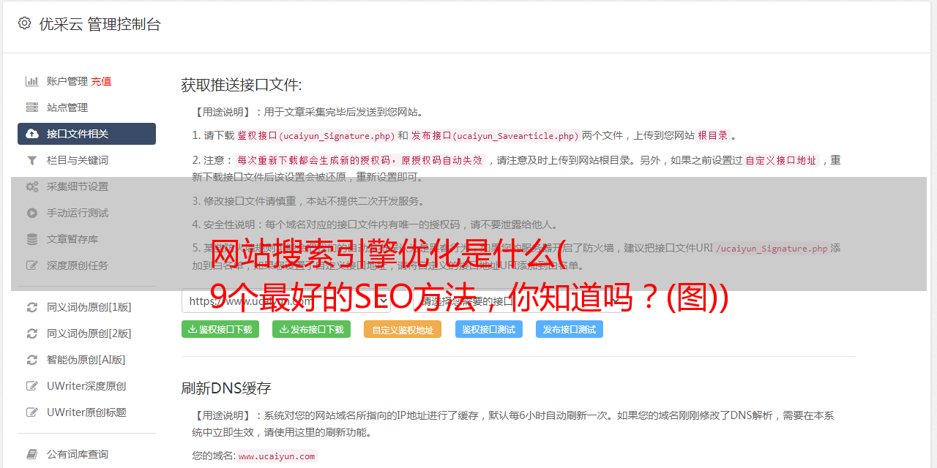This screenshot has width=937, height=468.
Task: Click the edit icon for UWriter深度原创
Action: point(32,386)
